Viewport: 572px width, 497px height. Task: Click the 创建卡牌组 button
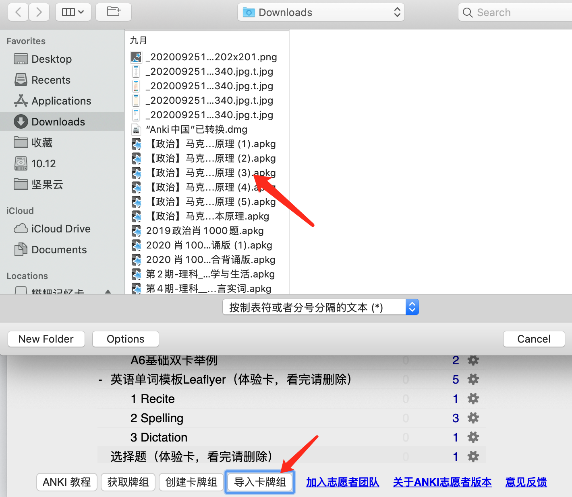point(191,482)
